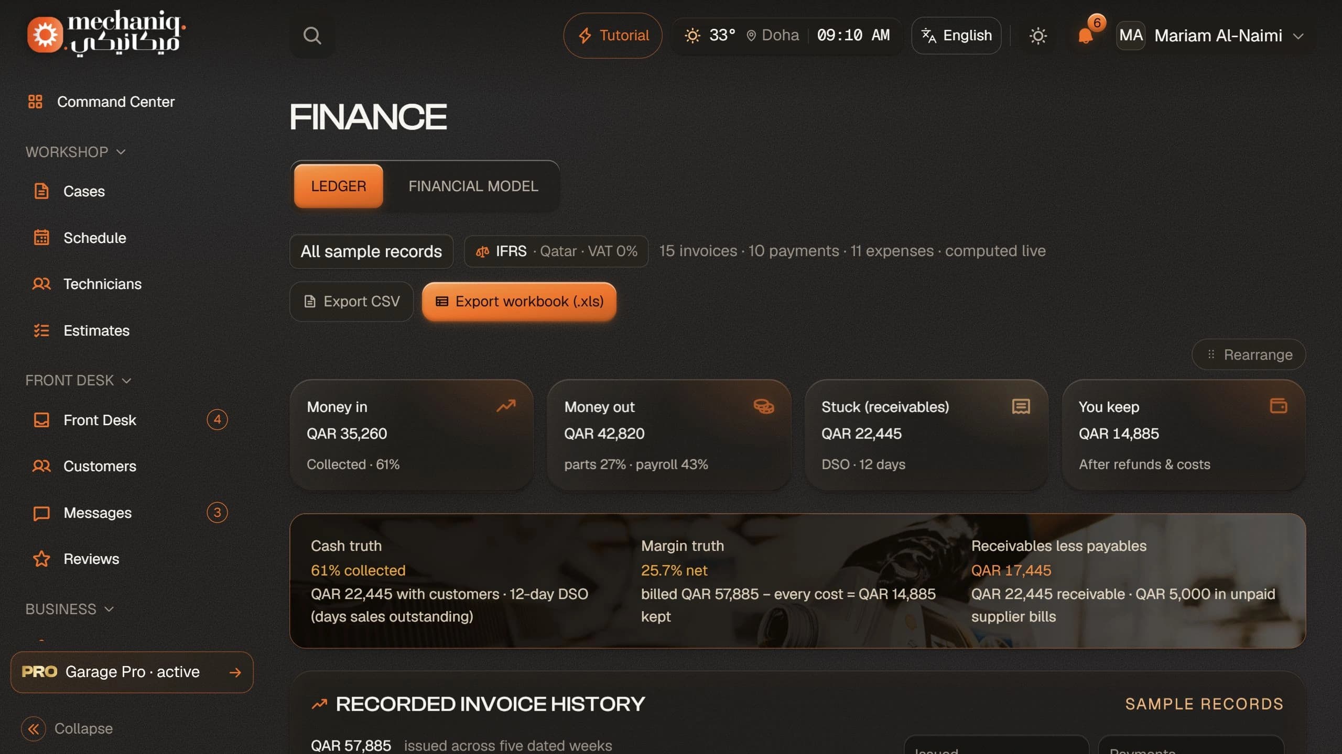The height and width of the screenshot is (754, 1342).
Task: Click the Schedule calendar icon
Action: tap(41, 238)
